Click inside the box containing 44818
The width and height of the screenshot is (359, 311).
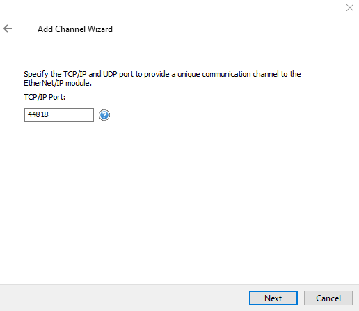pyautogui.click(x=59, y=115)
